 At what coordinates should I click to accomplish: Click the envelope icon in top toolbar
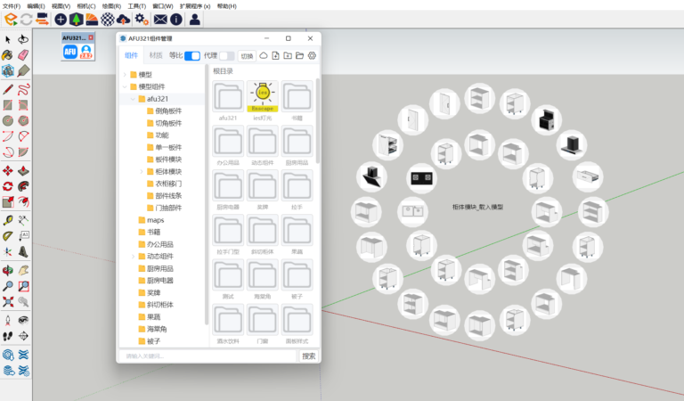tap(160, 19)
